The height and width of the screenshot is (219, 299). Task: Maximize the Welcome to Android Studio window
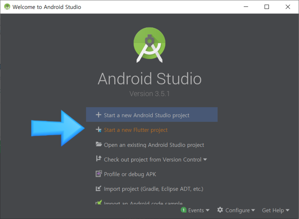point(267,7)
